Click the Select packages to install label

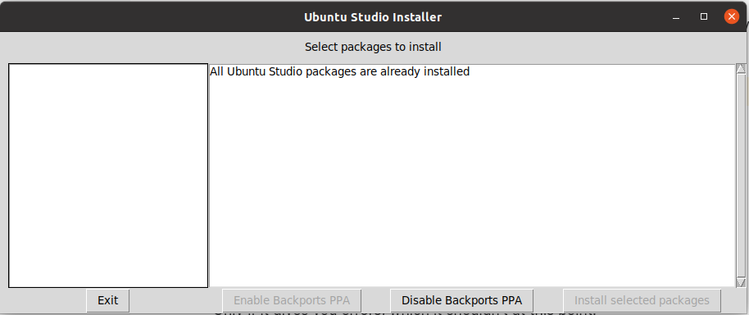coord(373,47)
